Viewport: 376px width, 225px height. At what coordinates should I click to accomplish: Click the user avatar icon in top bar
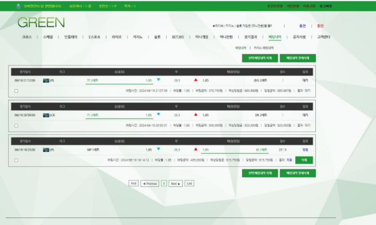point(18,6)
